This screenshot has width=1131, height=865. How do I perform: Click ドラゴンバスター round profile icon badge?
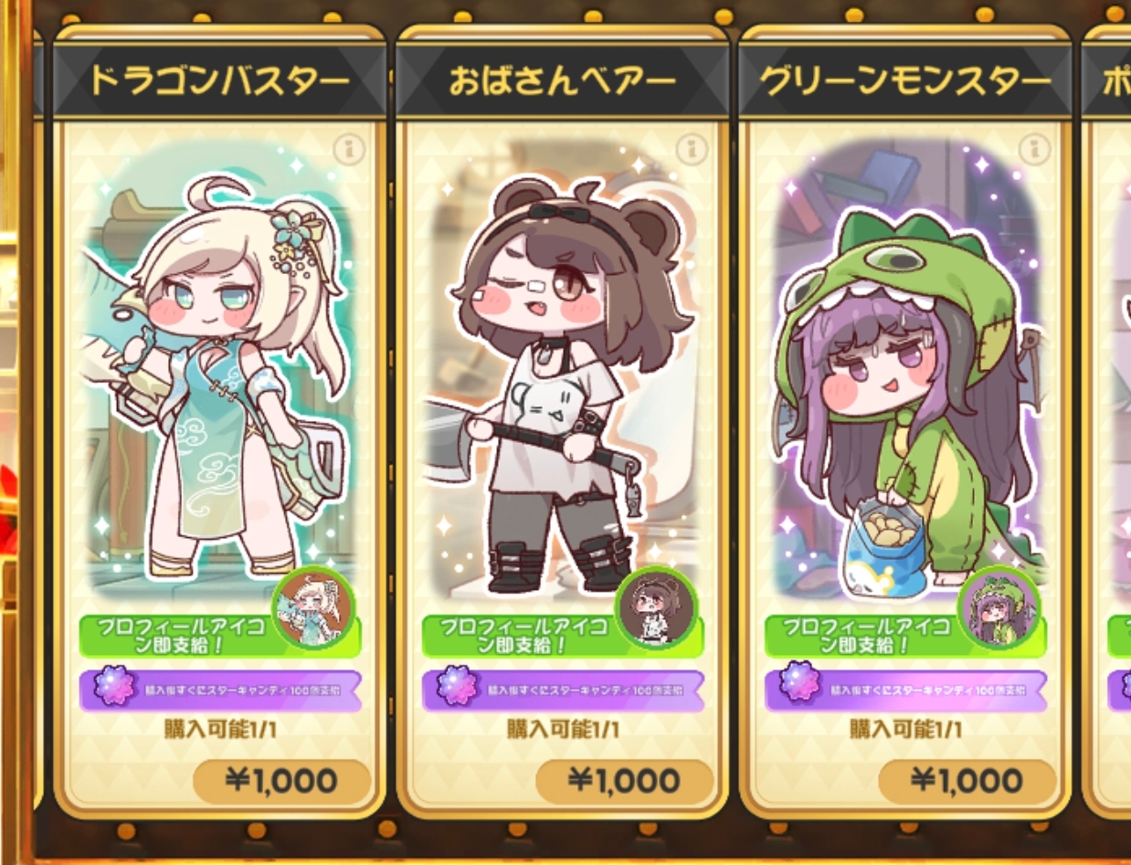click(313, 607)
